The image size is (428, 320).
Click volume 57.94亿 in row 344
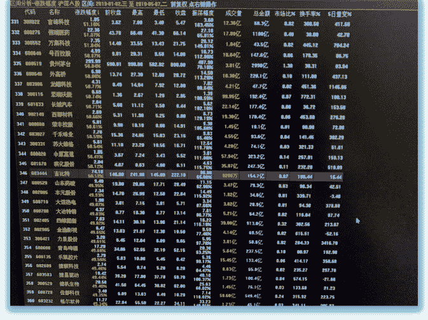(230, 157)
